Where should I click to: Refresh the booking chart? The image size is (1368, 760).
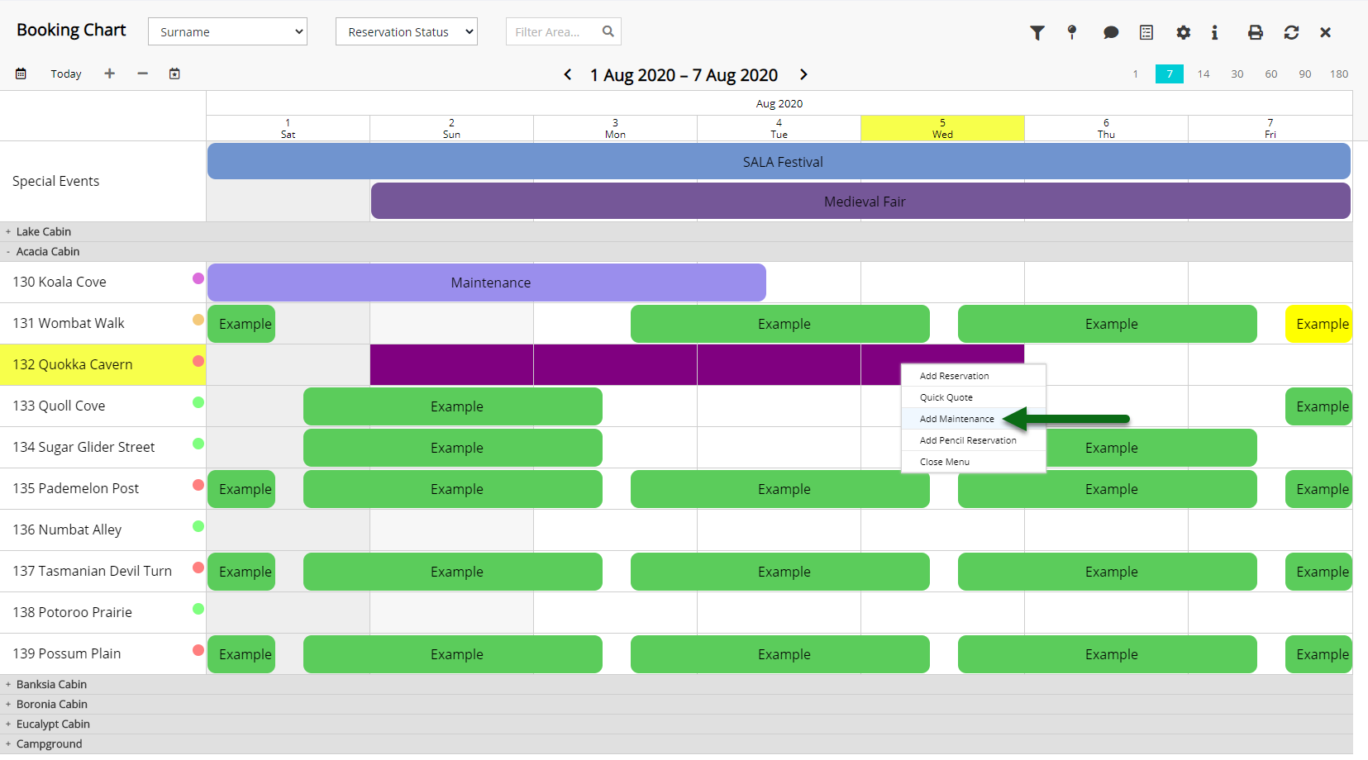(x=1291, y=32)
